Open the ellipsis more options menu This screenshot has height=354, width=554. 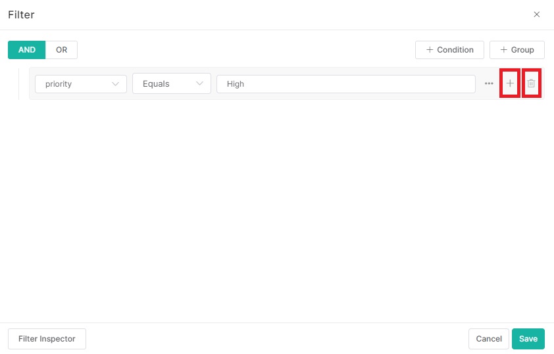coord(489,83)
